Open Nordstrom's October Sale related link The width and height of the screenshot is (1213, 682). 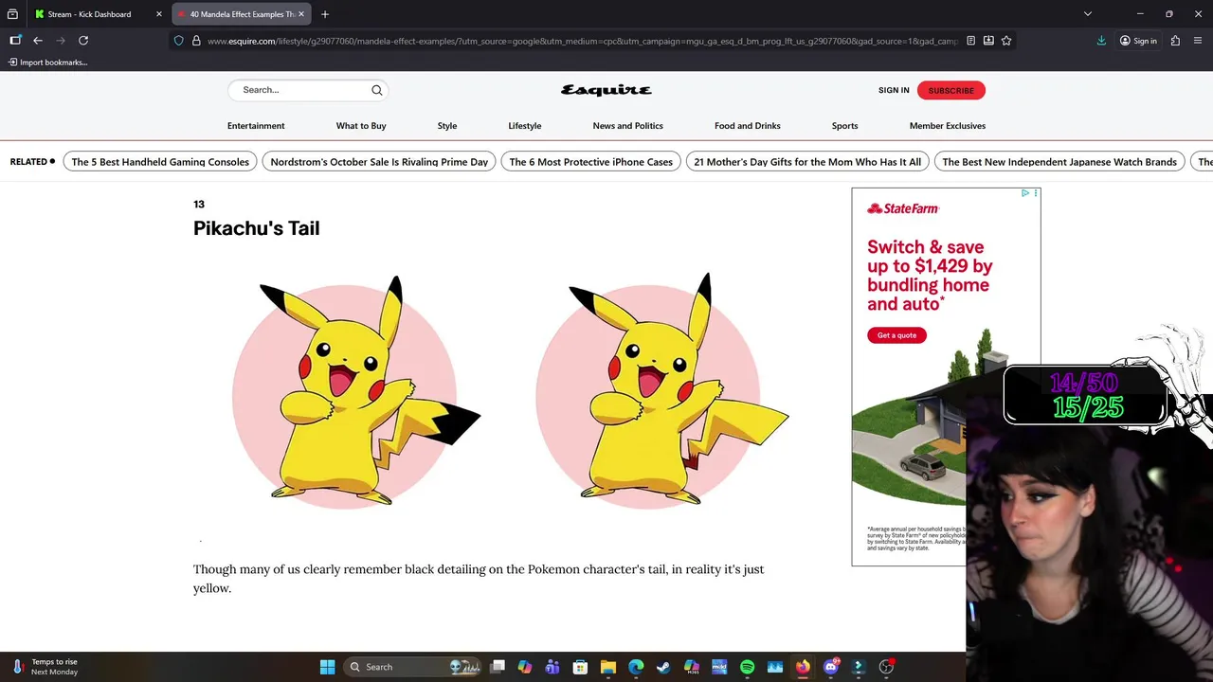pyautogui.click(x=379, y=162)
